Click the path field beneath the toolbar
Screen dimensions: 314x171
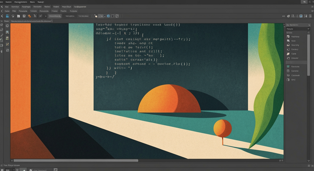coord(31,21)
